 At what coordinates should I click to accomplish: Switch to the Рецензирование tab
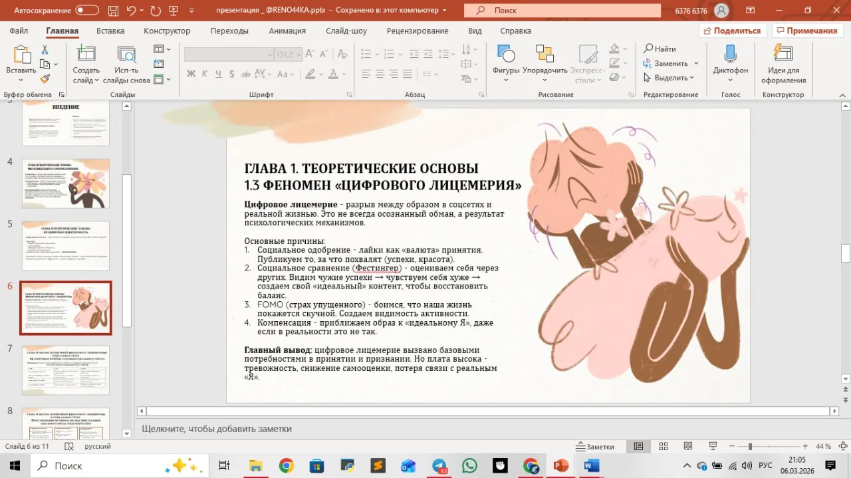click(418, 31)
